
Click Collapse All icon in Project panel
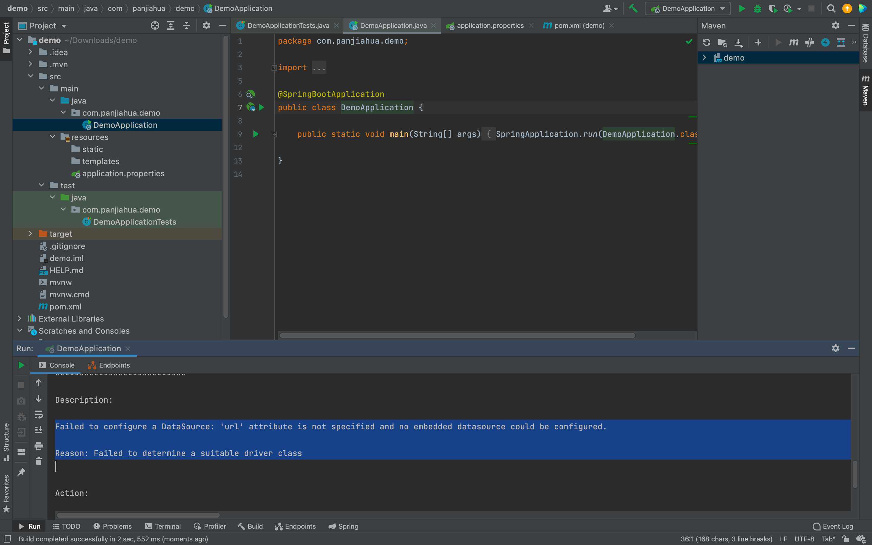pyautogui.click(x=186, y=26)
